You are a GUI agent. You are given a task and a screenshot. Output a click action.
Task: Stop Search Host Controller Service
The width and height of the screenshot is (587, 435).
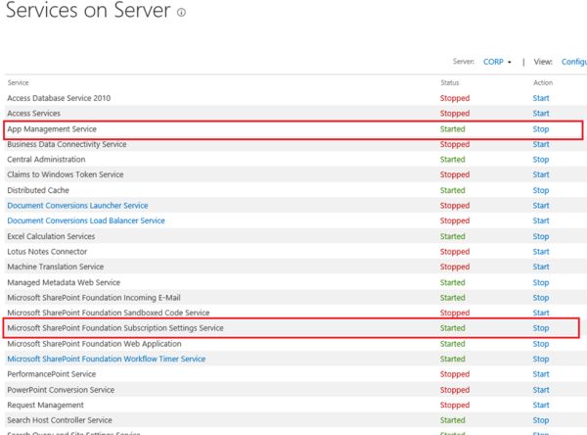tap(541, 420)
